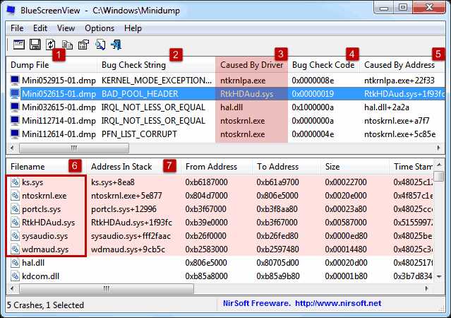Click the file icon next to portcls.sys
Viewport: 451px width, 318px height.
15,209
